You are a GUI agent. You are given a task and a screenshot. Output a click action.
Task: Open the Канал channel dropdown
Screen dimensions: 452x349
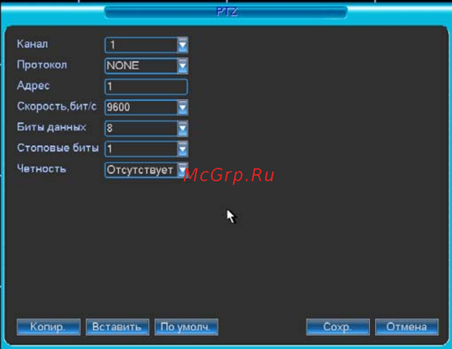pyautogui.click(x=147, y=45)
